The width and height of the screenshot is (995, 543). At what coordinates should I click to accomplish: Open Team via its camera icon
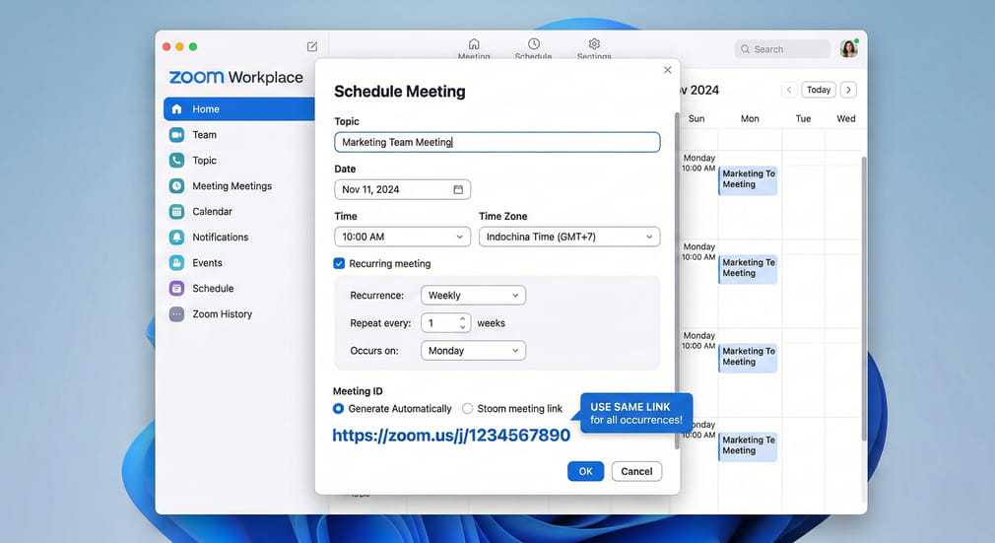point(176,135)
